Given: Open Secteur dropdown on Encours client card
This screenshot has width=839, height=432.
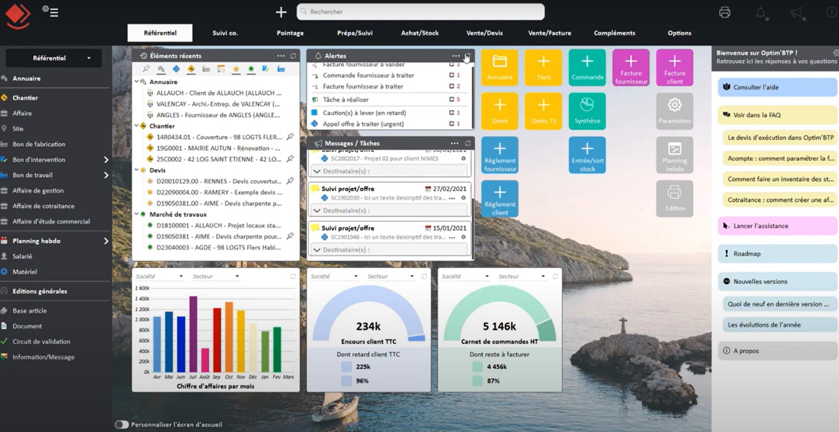Looking at the screenshot, I should pos(391,276).
